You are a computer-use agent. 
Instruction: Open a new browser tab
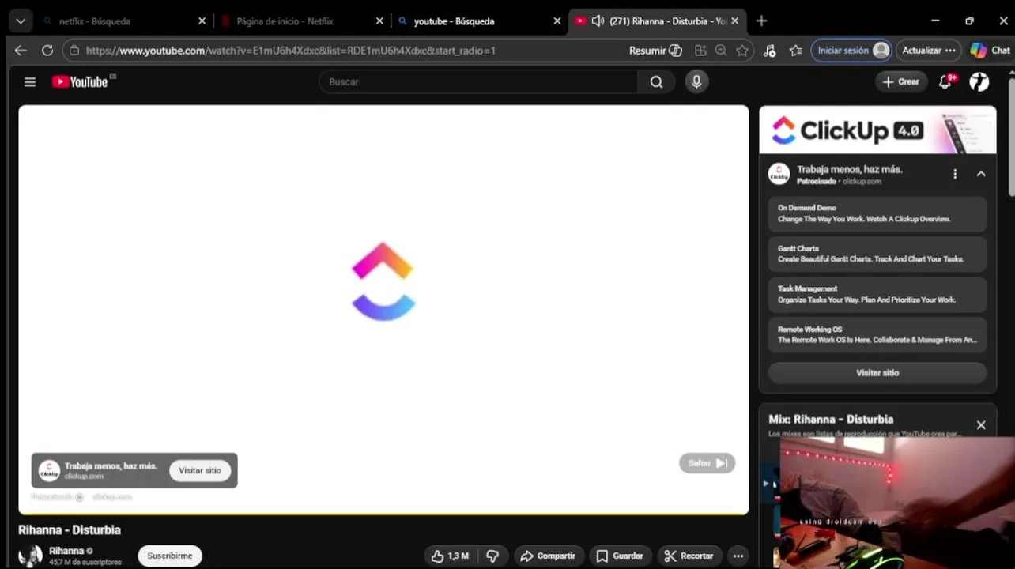[x=761, y=21]
